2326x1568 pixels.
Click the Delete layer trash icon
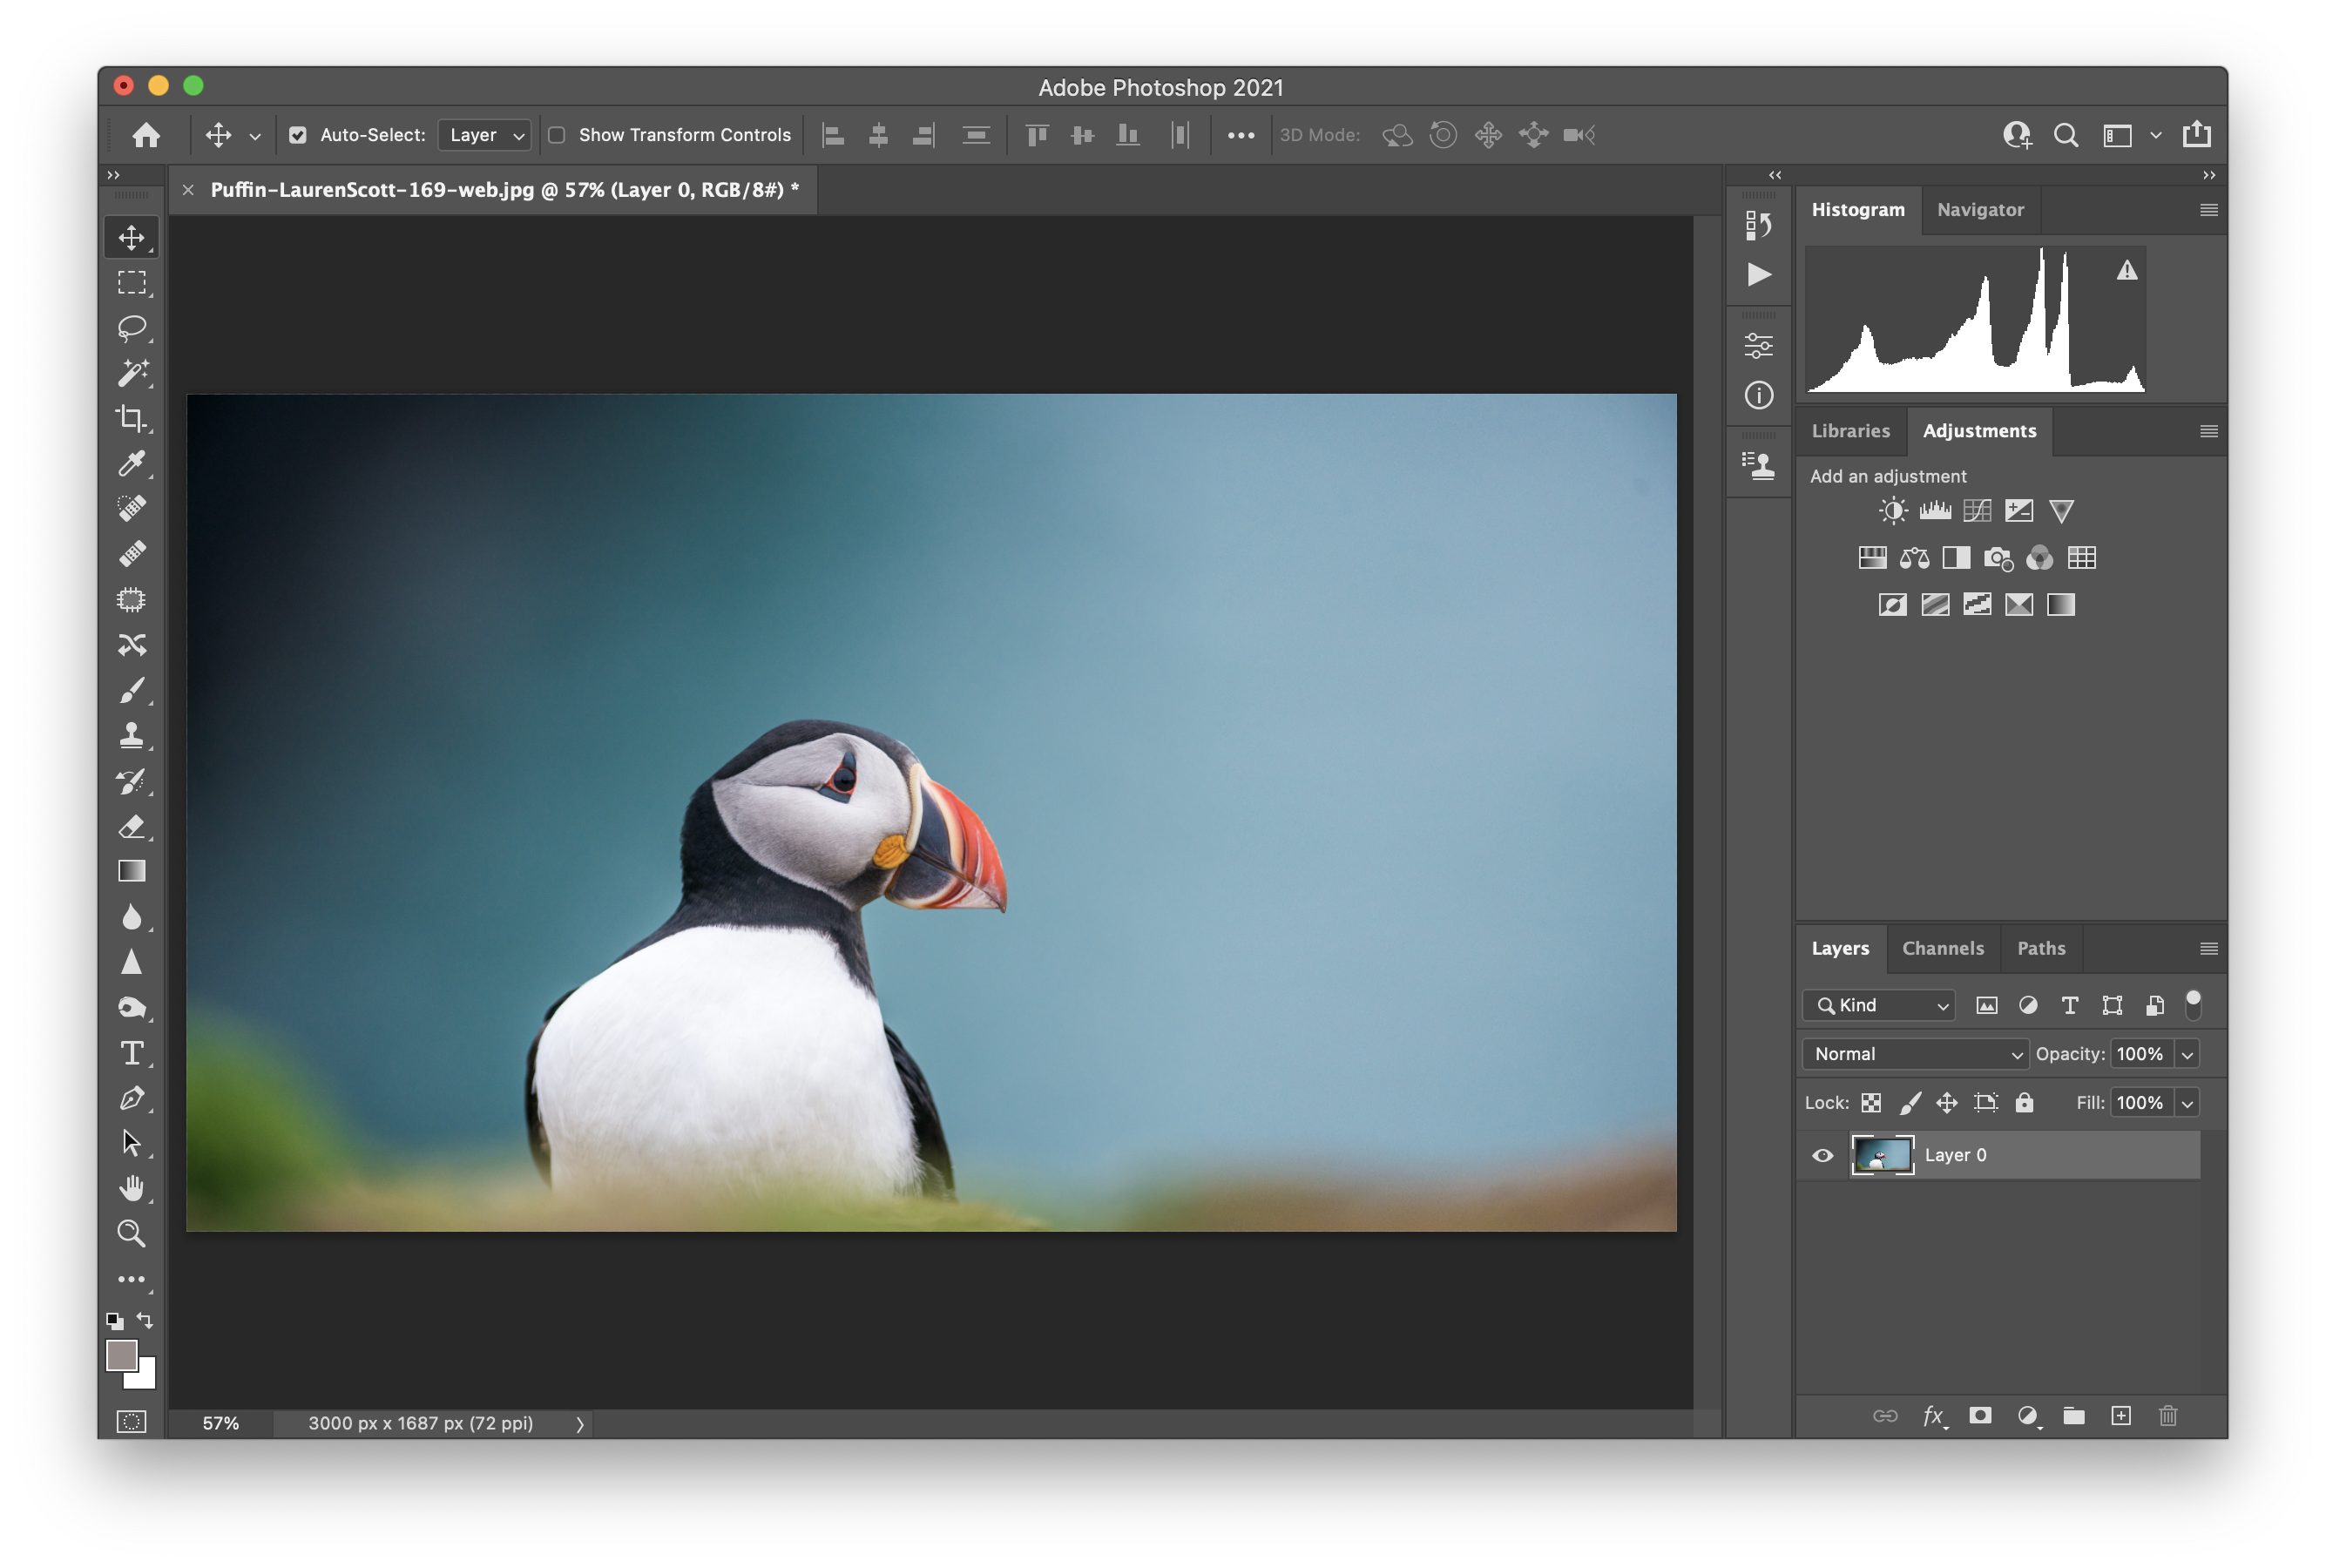[2167, 1415]
